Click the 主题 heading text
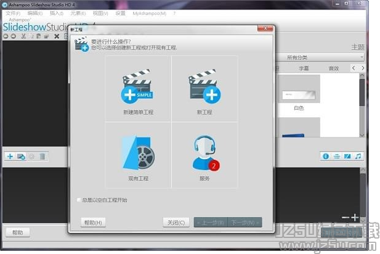 point(358,47)
